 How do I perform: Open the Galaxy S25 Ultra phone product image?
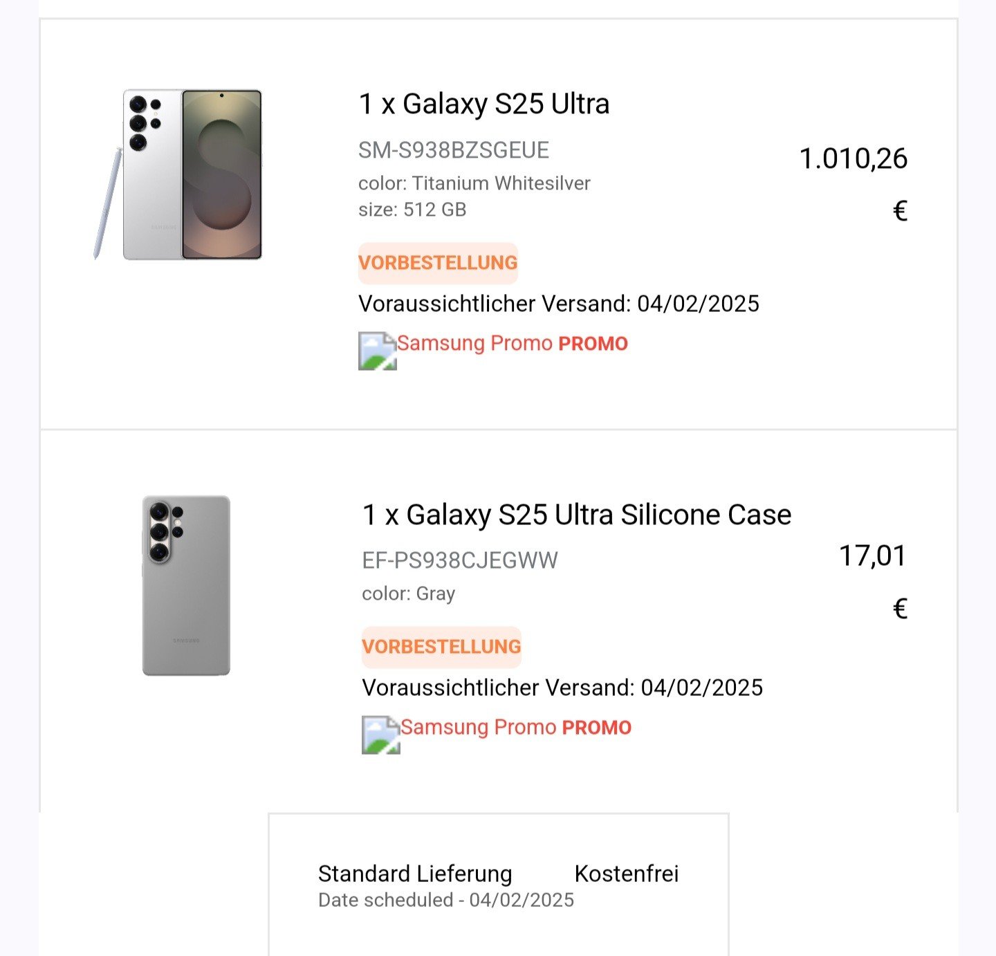point(179,174)
